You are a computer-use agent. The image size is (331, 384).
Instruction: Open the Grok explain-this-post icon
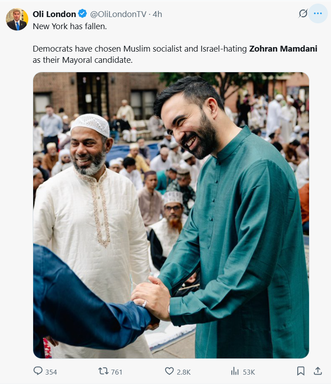point(303,13)
